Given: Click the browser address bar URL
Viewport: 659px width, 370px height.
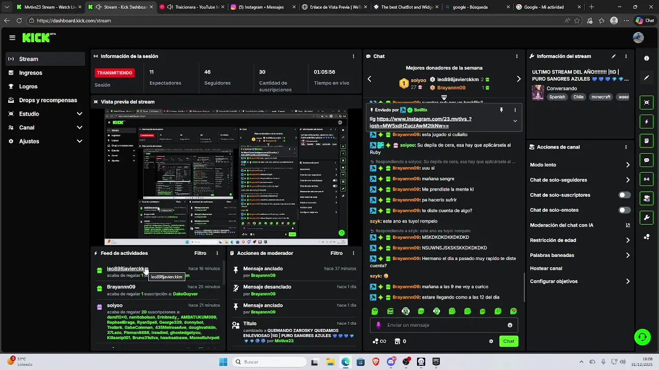Looking at the screenshot, I should pos(74,21).
